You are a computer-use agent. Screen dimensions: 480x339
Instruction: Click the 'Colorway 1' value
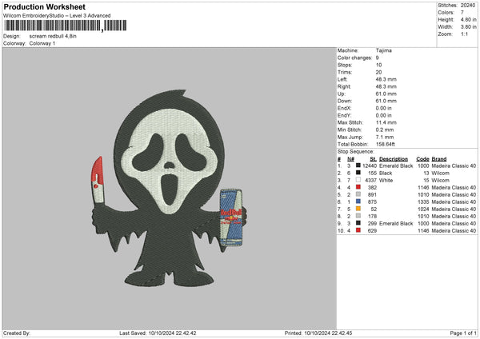(42, 43)
